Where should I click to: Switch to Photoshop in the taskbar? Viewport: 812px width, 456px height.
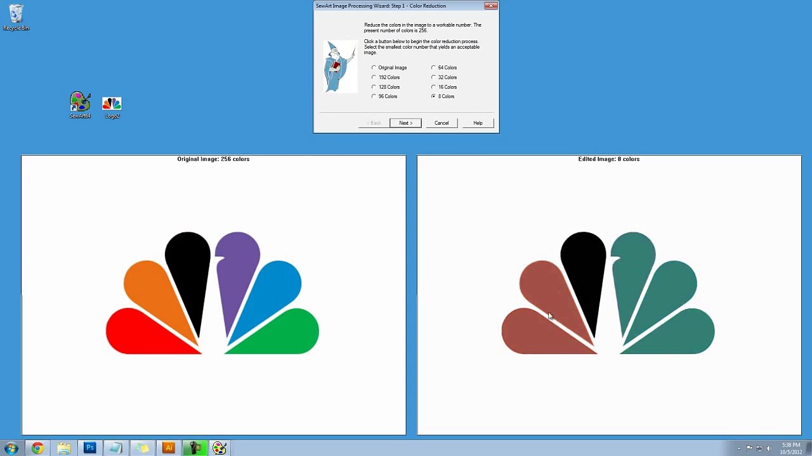point(89,448)
